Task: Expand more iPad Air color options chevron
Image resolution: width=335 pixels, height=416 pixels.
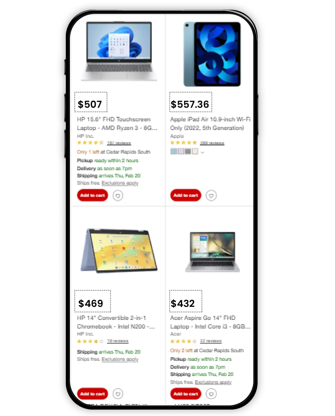Action: (x=202, y=152)
